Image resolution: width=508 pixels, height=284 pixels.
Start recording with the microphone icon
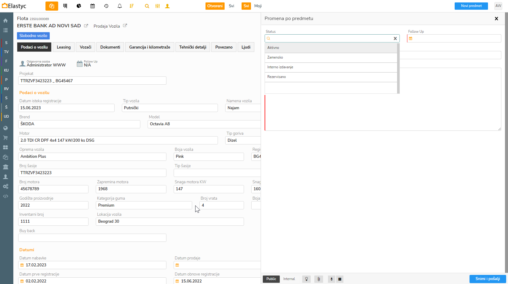[331, 279]
